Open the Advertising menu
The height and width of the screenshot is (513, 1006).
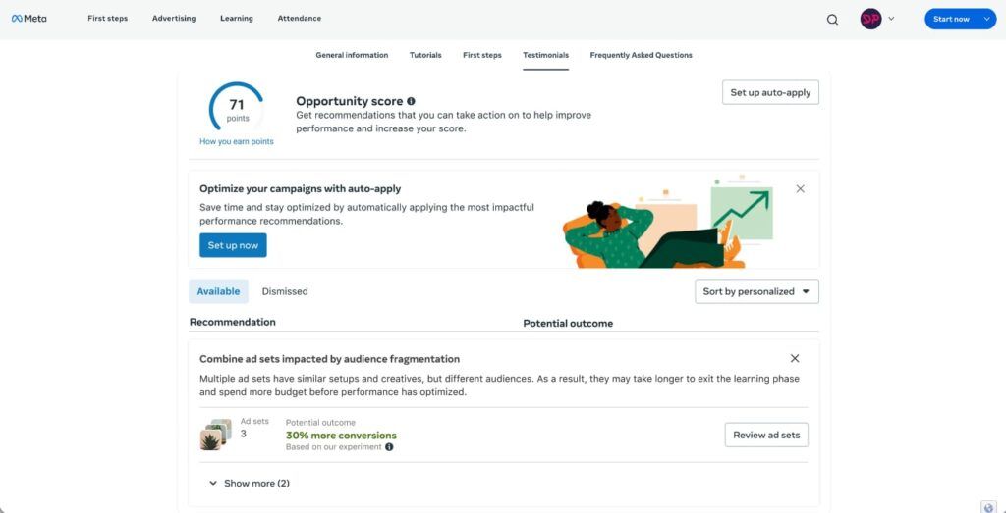pos(173,19)
